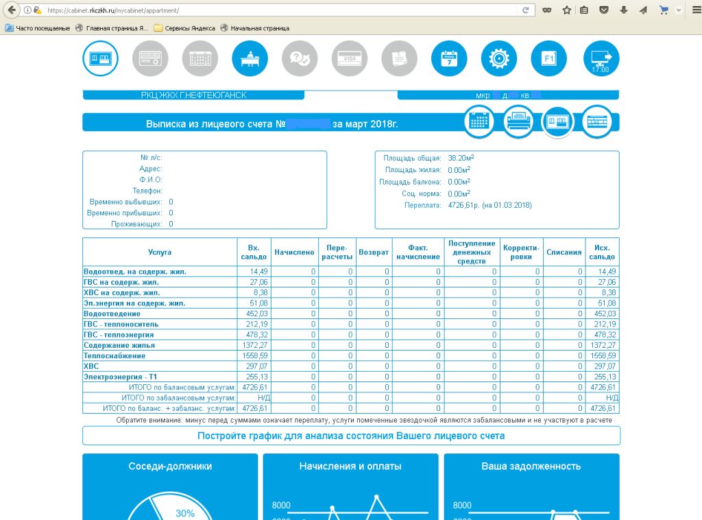Open the Сервисы Яндекса bookmarks folder
This screenshot has width=702, height=520.
(184, 28)
